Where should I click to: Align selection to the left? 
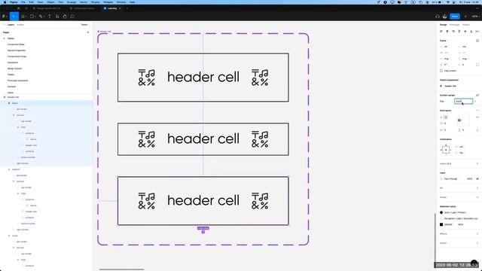[441, 32]
